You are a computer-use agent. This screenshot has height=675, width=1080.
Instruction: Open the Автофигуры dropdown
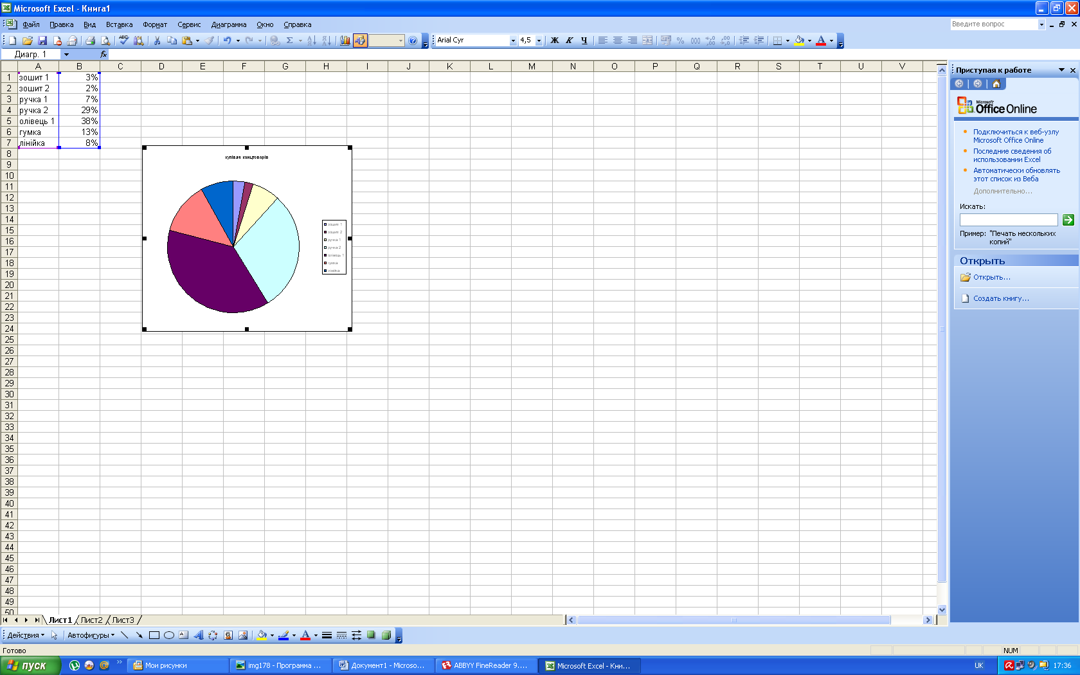[x=91, y=635]
